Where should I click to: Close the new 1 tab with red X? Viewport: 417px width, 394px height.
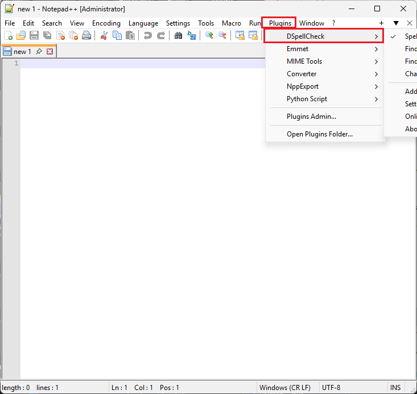[x=50, y=52]
